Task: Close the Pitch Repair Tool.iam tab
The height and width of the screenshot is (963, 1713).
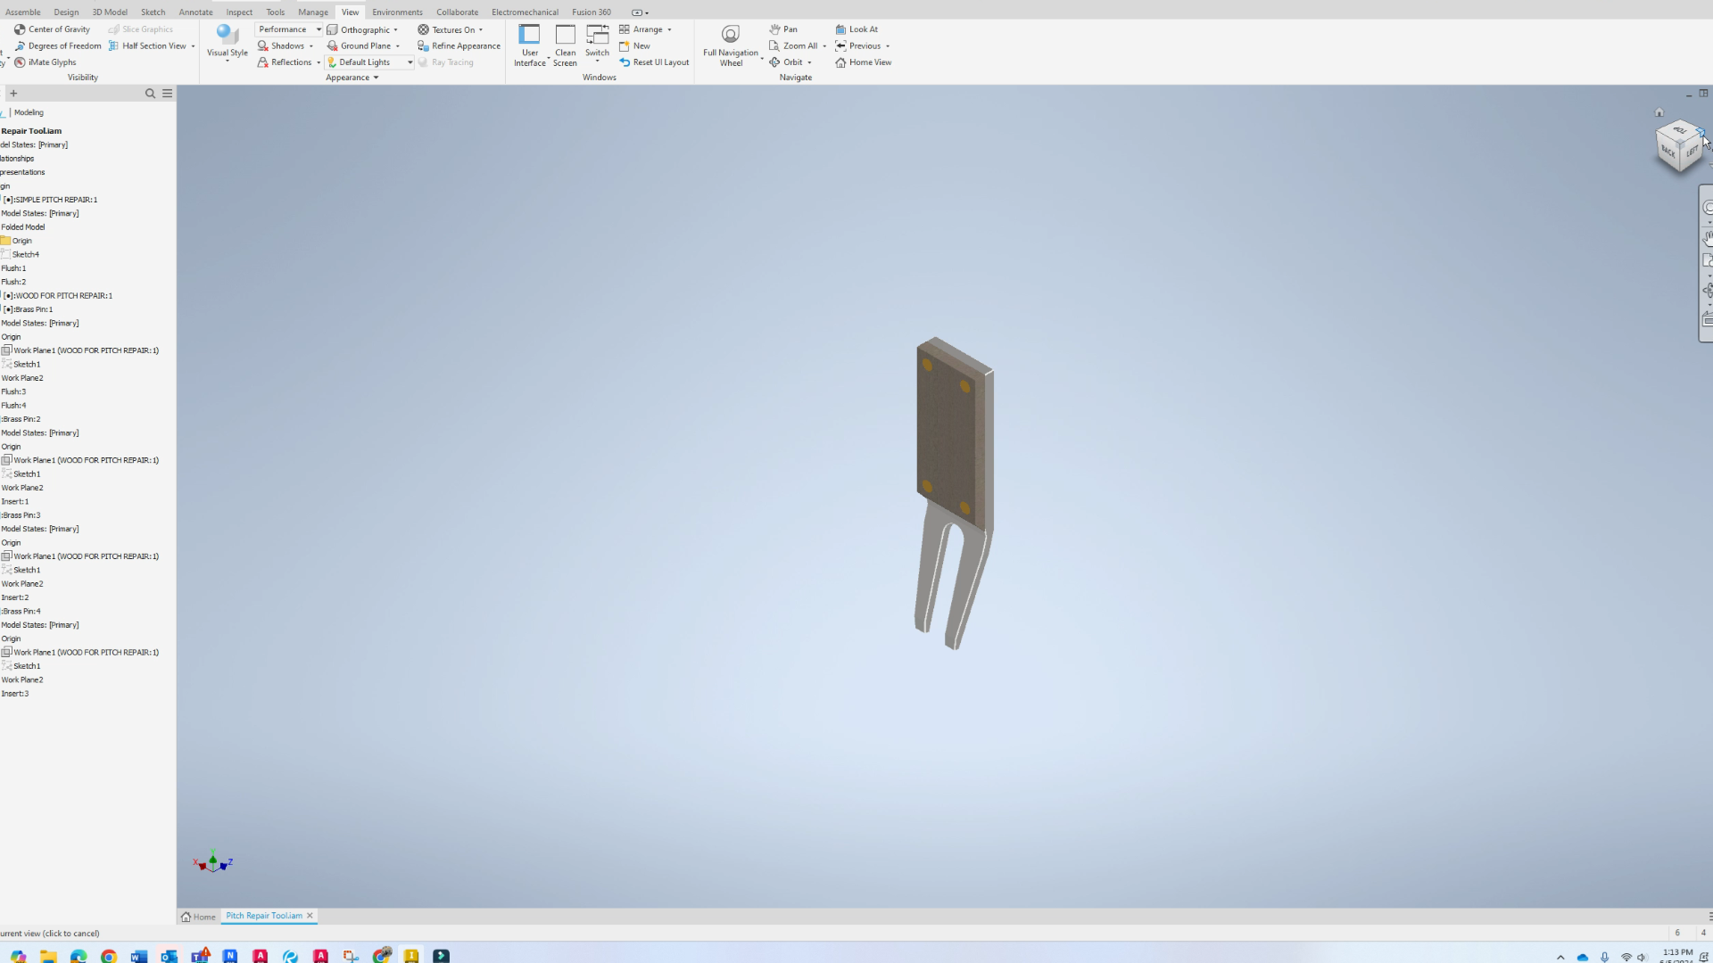Action: (310, 916)
